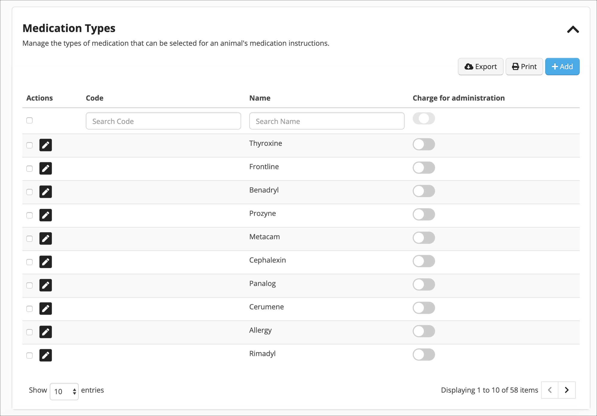The height and width of the screenshot is (416, 597).
Task: Add a new medication type
Action: pos(562,66)
